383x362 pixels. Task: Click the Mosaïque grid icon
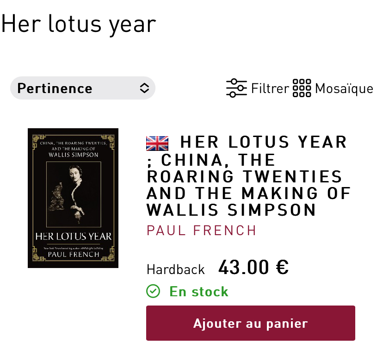click(302, 88)
